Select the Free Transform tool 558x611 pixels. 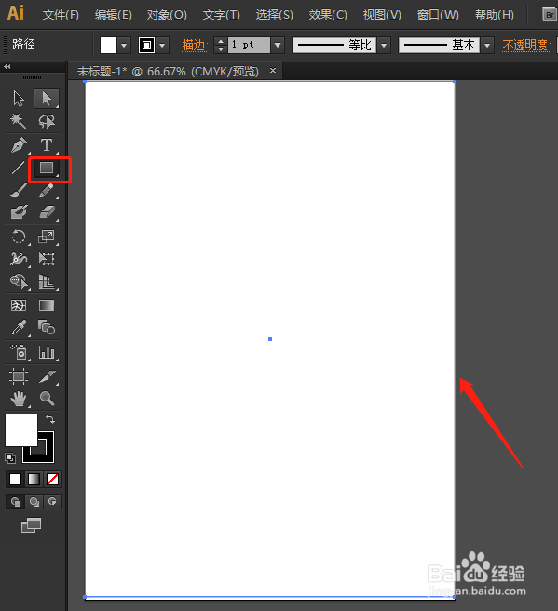(47, 259)
